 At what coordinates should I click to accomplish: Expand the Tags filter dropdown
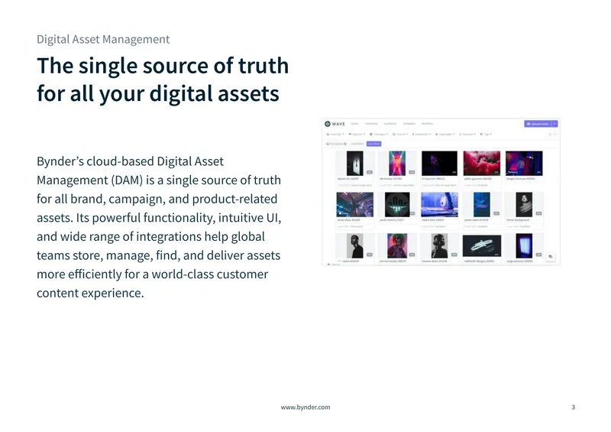pos(487,135)
